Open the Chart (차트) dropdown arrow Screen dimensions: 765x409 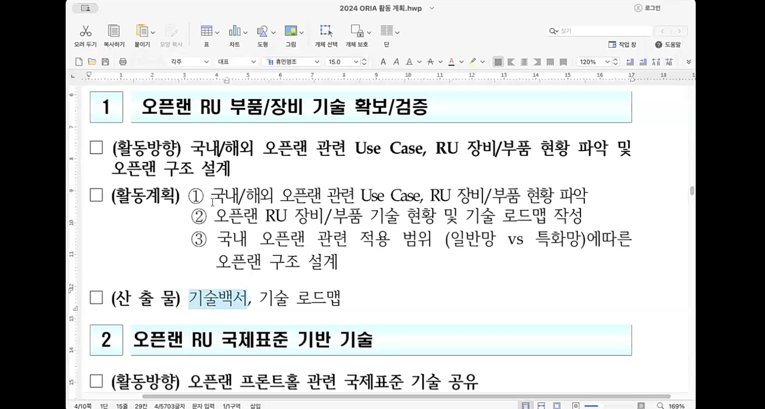point(245,33)
